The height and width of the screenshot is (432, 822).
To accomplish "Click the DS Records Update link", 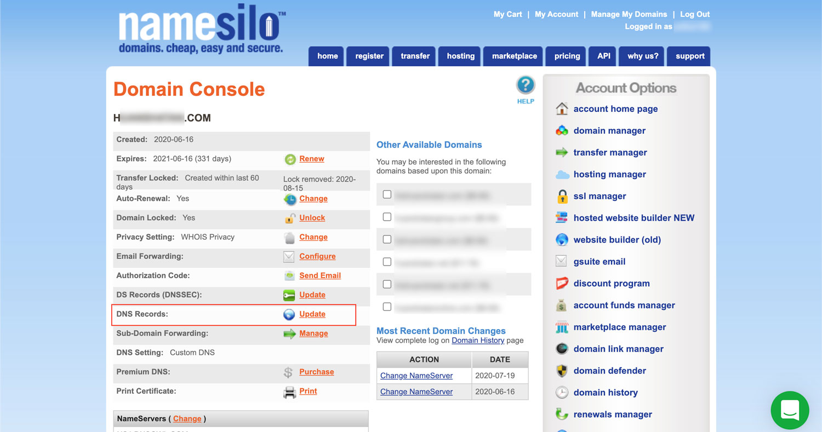I will coord(312,295).
